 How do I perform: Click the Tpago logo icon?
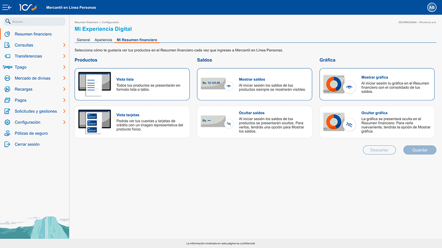tap(8, 67)
